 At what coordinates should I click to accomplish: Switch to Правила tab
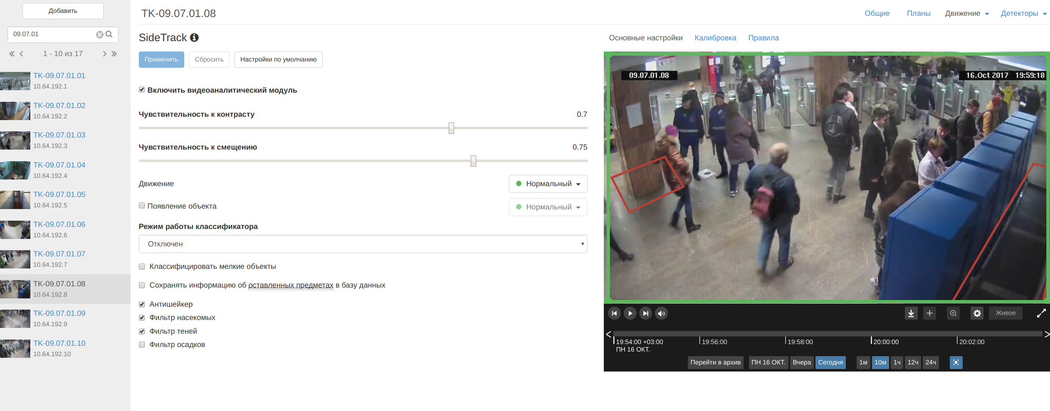pos(763,38)
